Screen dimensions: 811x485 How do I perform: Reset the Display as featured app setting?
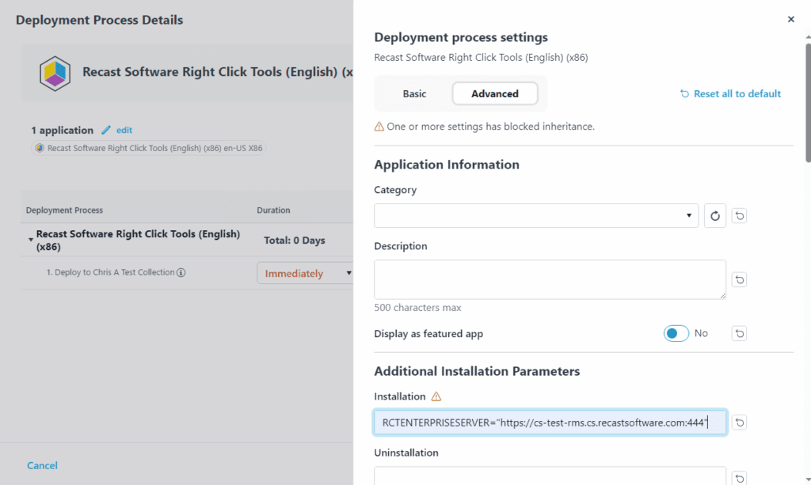738,333
